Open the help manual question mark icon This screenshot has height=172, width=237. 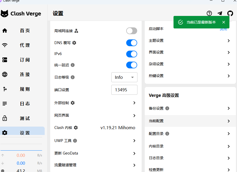tap(209, 14)
